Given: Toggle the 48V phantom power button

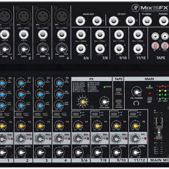Looking at the screenshot, I should tap(150, 99).
